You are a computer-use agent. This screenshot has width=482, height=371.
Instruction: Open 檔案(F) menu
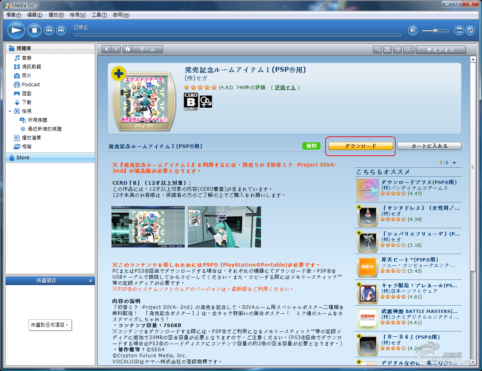click(x=14, y=15)
